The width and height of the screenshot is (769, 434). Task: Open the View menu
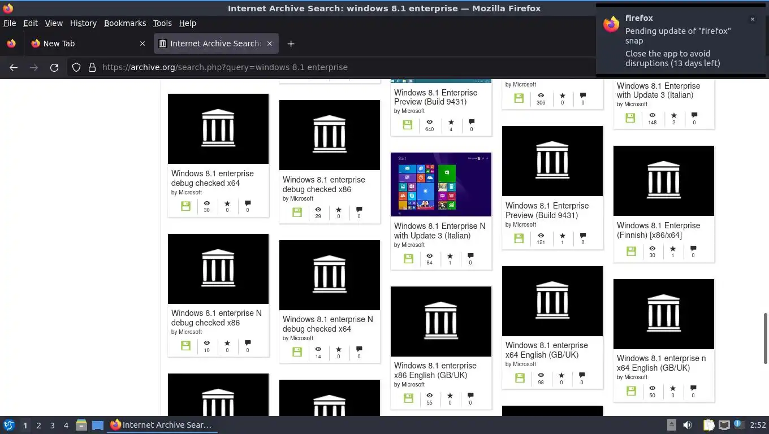(x=54, y=23)
